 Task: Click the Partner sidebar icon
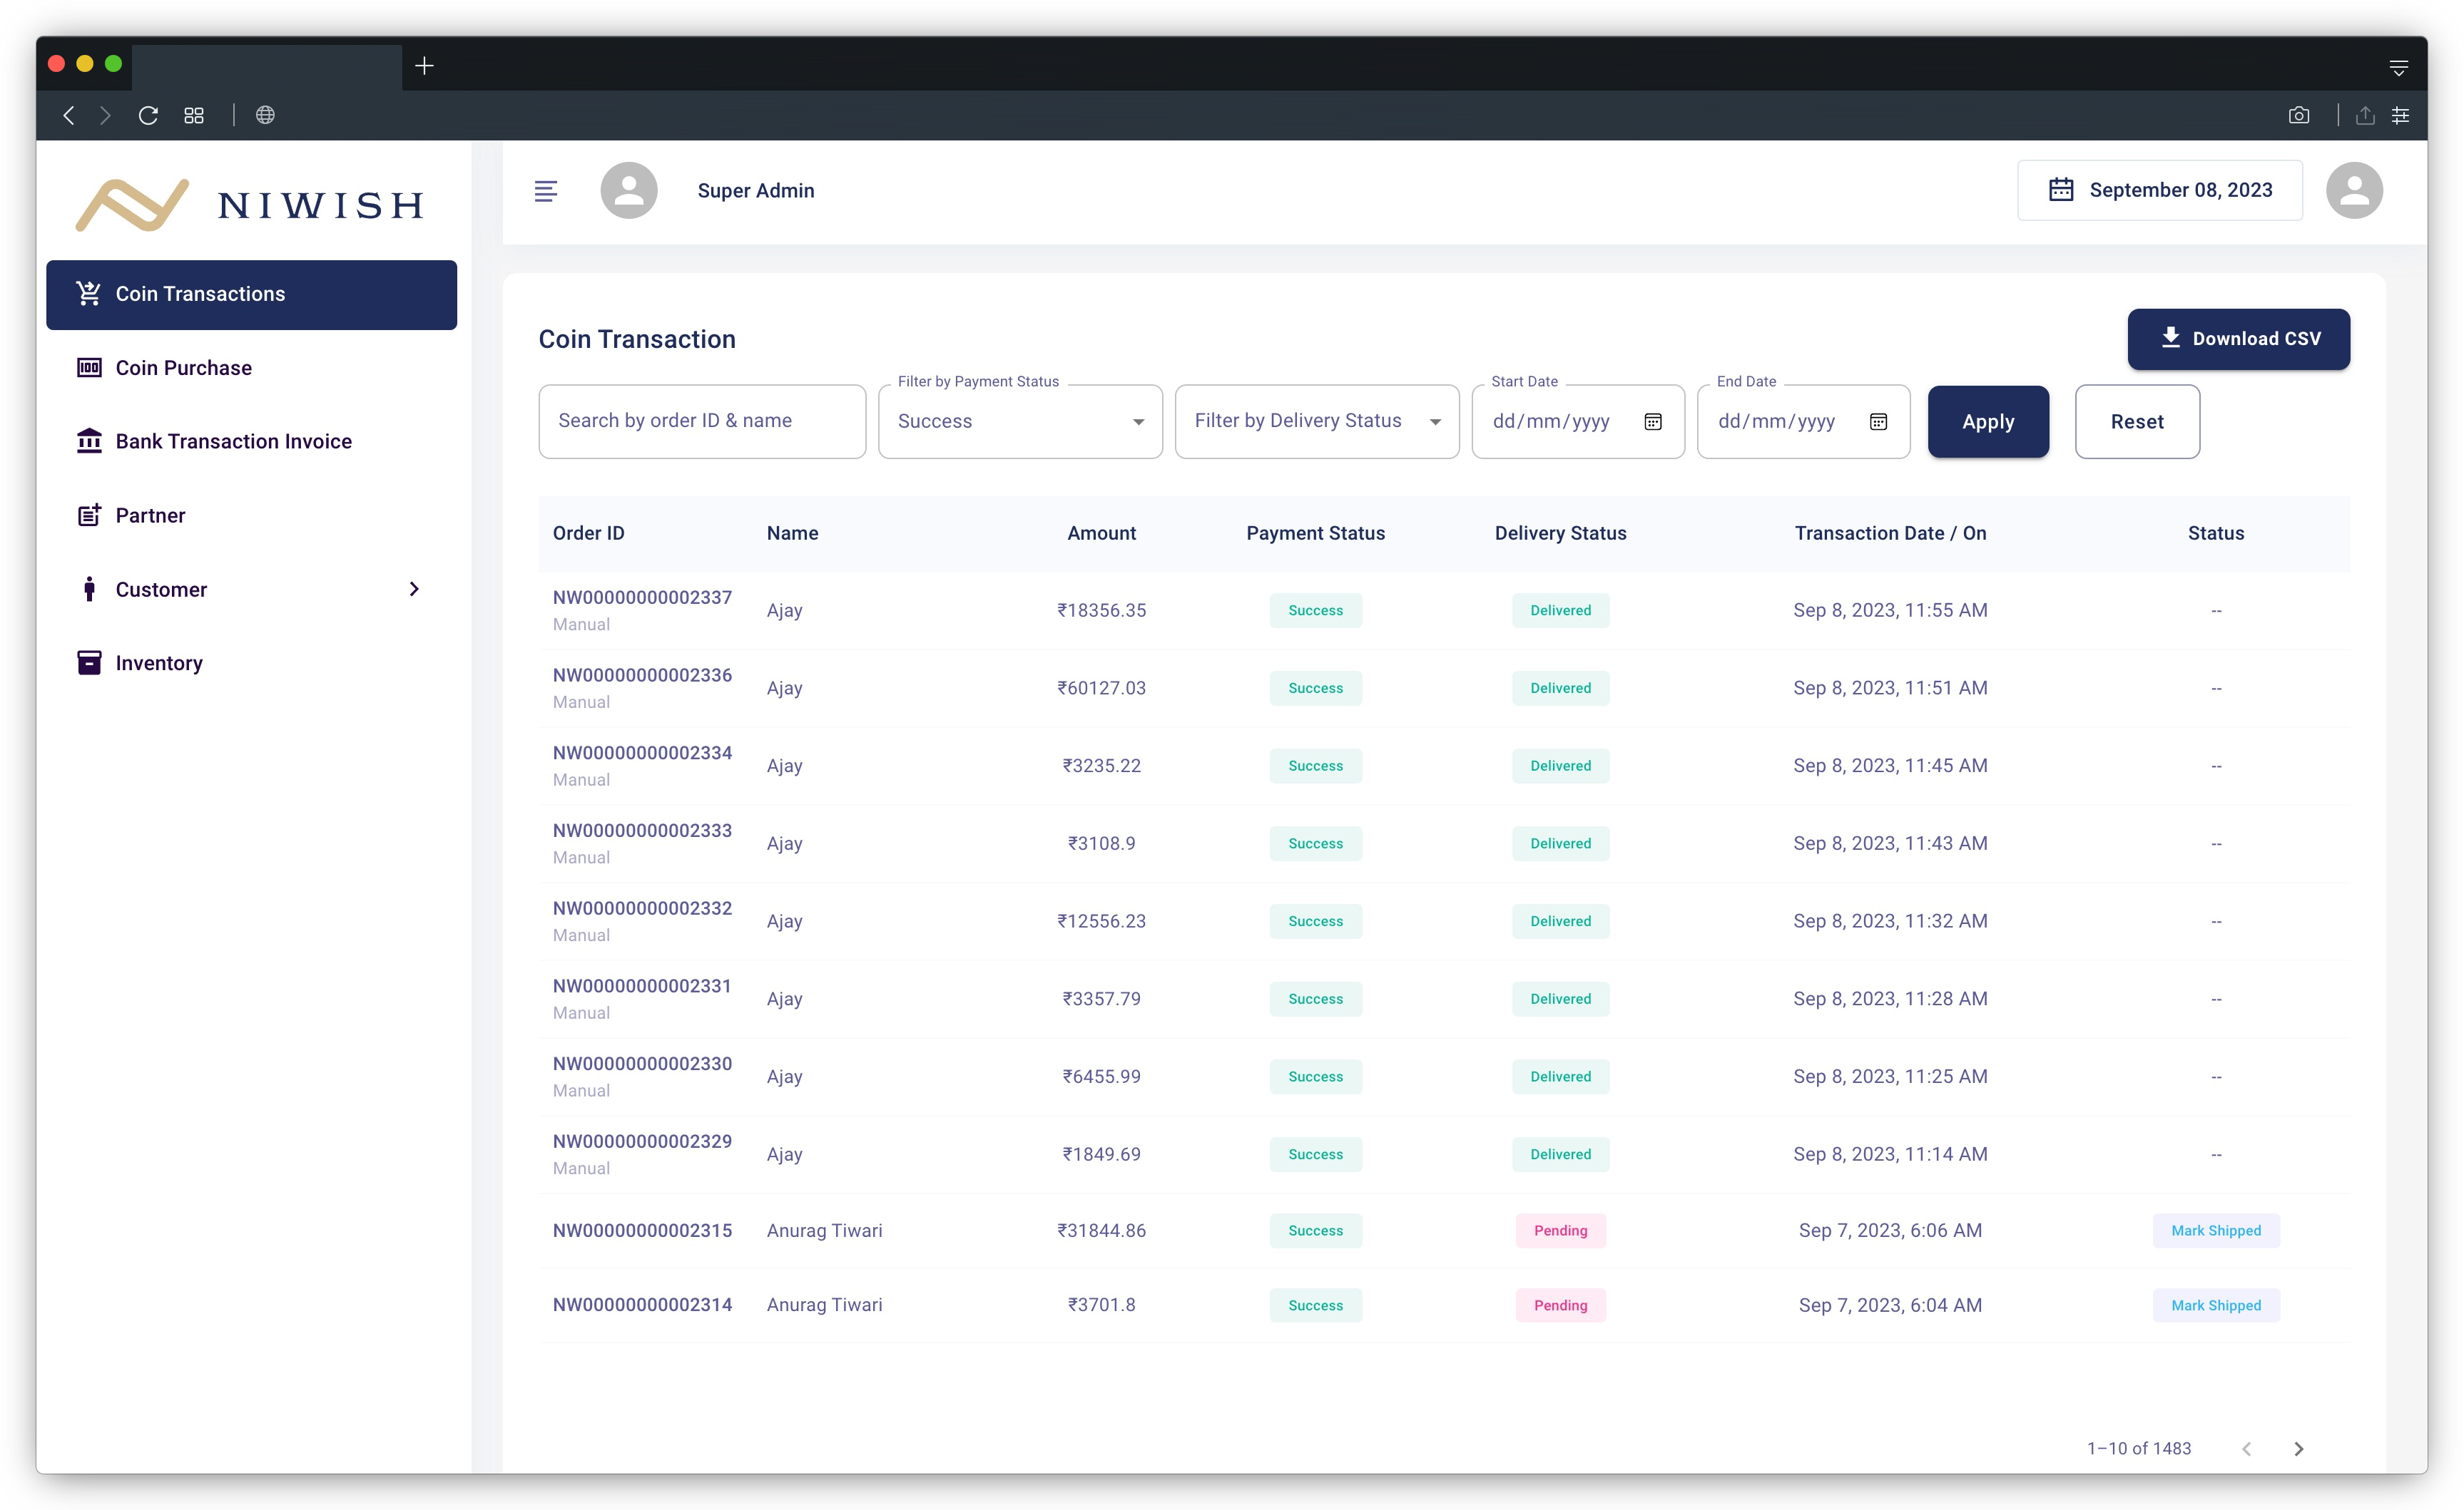point(89,515)
